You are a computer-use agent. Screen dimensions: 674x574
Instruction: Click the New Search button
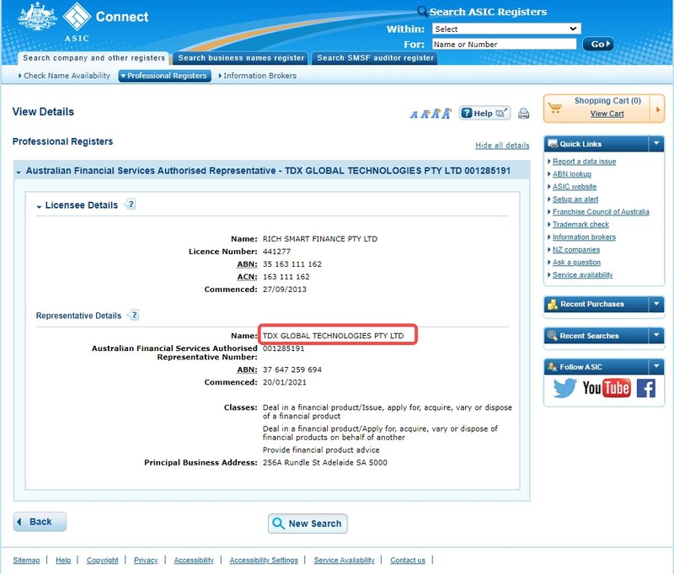(308, 524)
